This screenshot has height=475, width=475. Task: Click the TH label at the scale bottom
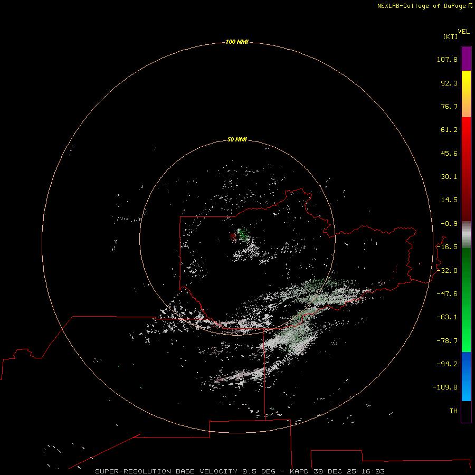453,411
